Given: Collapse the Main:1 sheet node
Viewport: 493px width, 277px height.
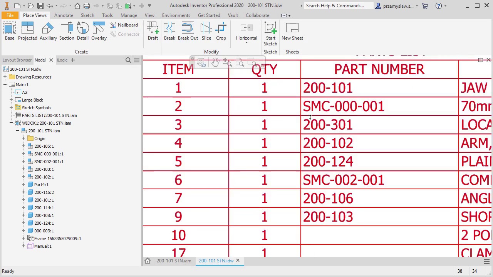Looking at the screenshot, I should tap(5, 85).
